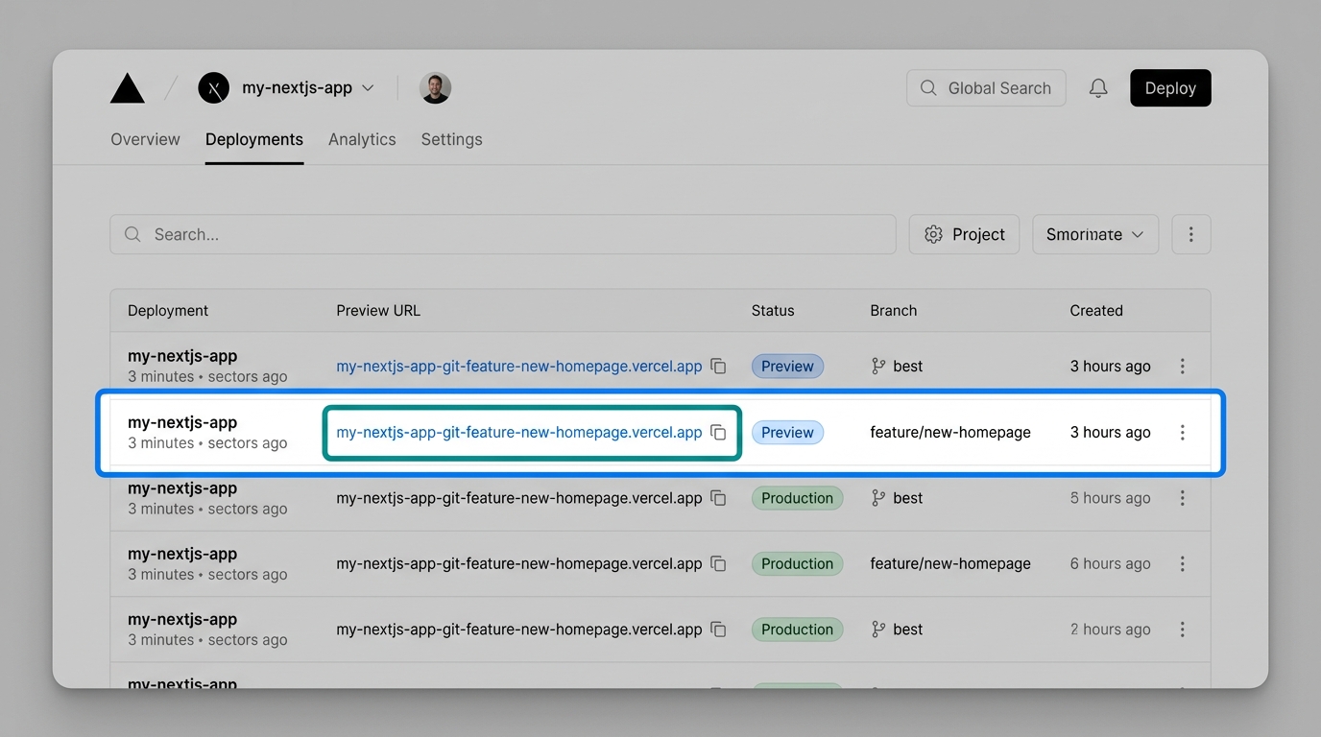Copy URL of the deployment created 5 hours ago
This screenshot has width=1321, height=737.
coord(718,498)
